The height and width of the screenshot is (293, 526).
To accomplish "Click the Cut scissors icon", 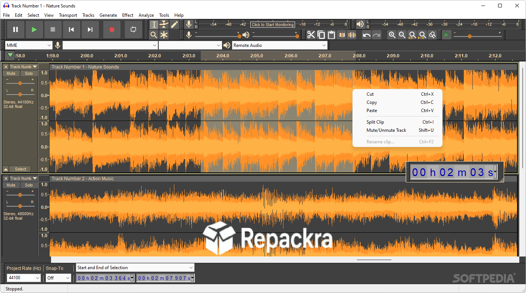I will (x=311, y=35).
